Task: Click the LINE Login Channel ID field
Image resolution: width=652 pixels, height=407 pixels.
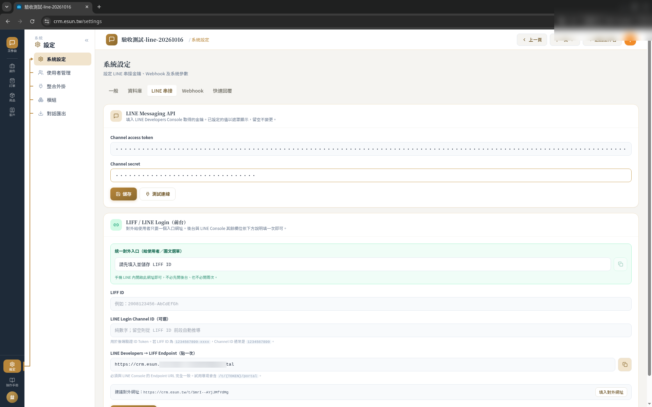Action: click(x=371, y=330)
